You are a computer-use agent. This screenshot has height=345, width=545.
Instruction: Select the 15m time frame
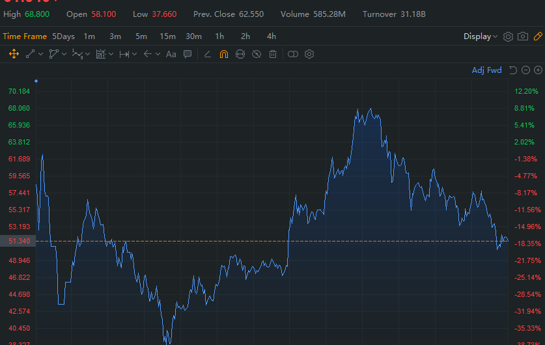point(167,36)
